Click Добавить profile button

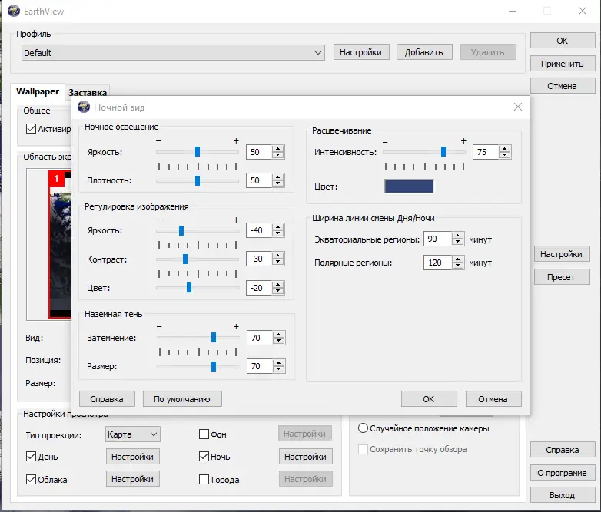[x=424, y=52]
